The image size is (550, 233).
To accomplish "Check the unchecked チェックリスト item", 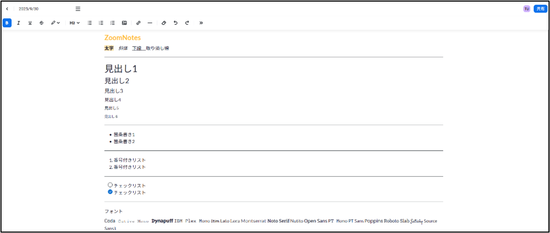I will click(x=110, y=185).
